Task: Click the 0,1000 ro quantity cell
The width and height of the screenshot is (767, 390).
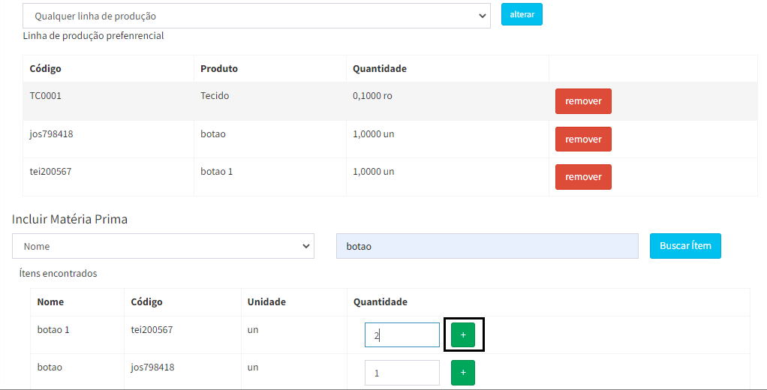Action: coord(372,96)
